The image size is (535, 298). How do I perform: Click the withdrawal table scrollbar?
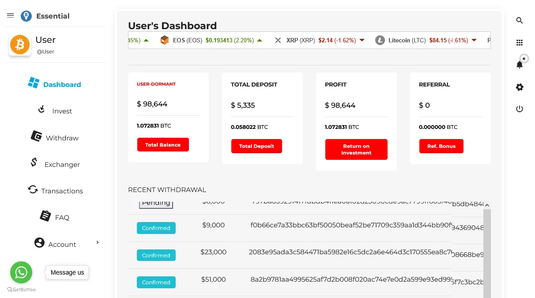[487, 252]
